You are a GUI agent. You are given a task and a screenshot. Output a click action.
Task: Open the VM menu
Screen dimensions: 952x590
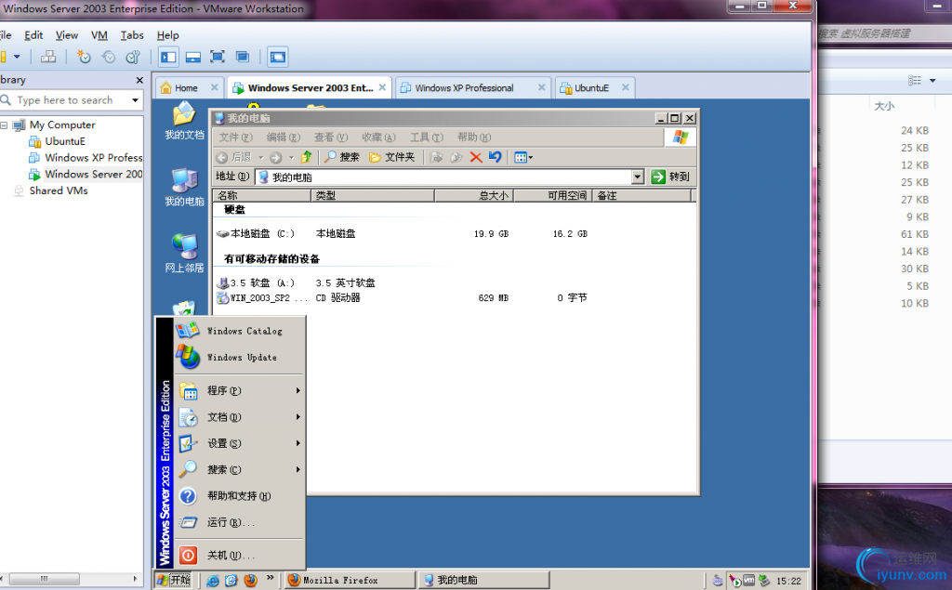click(x=99, y=35)
